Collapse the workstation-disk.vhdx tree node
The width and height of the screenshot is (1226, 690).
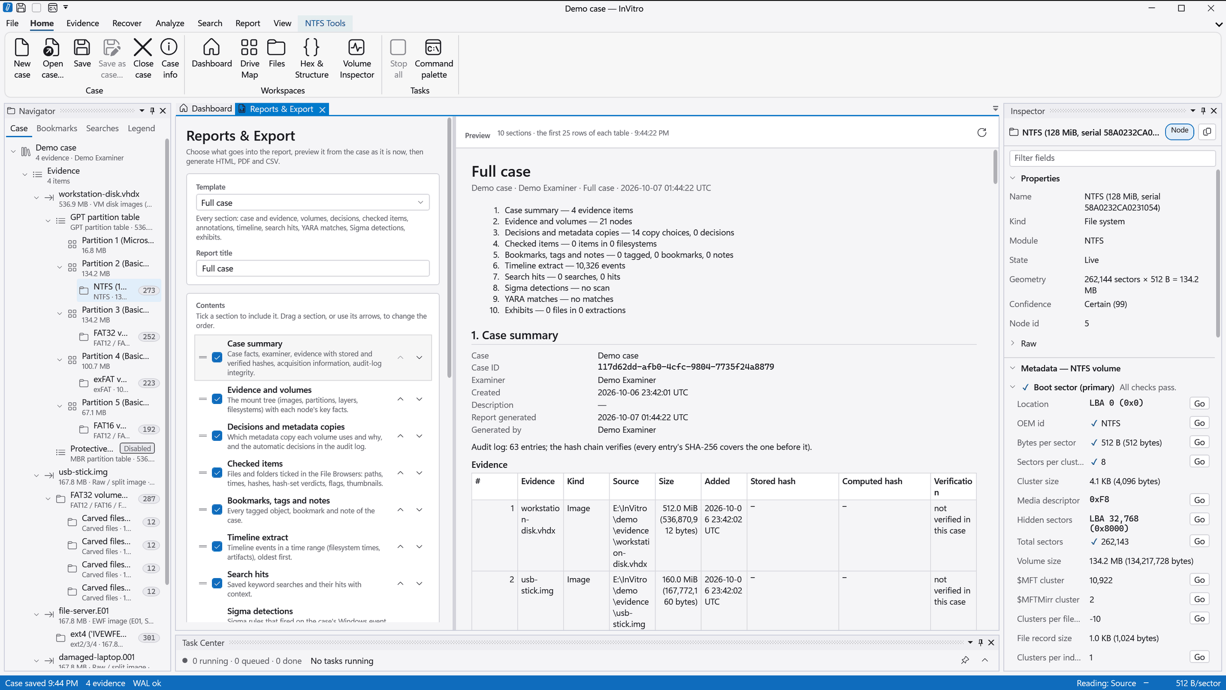36,198
